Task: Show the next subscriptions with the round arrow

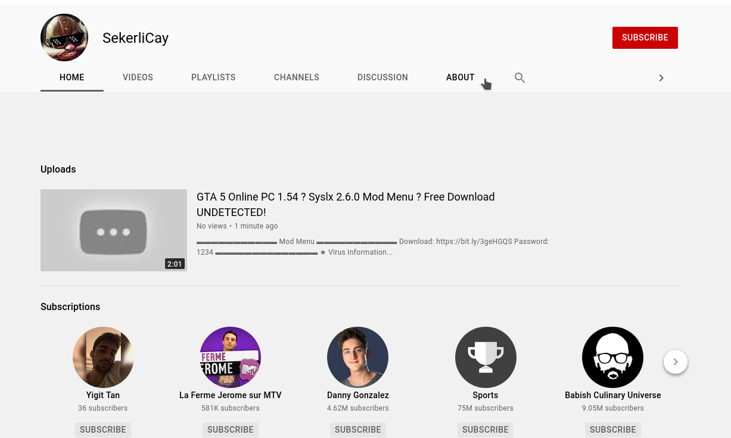Action: 676,362
